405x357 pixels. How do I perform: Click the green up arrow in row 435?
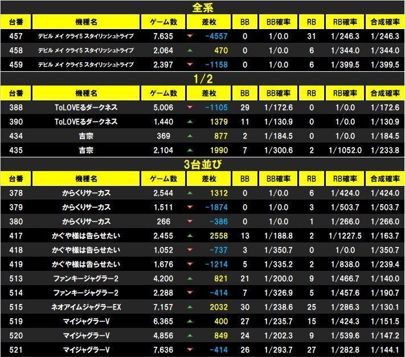click(190, 150)
